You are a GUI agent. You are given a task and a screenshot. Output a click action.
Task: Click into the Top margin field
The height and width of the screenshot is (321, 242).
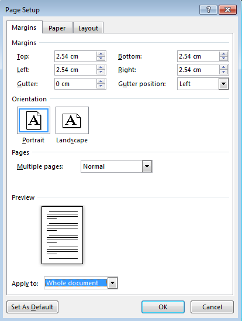click(x=75, y=56)
